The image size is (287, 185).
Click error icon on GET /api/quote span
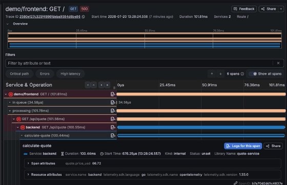point(18,119)
